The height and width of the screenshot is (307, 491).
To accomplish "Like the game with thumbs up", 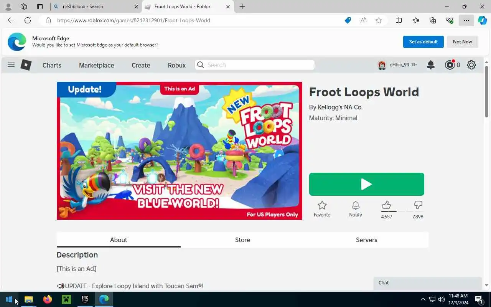I will 386,205.
